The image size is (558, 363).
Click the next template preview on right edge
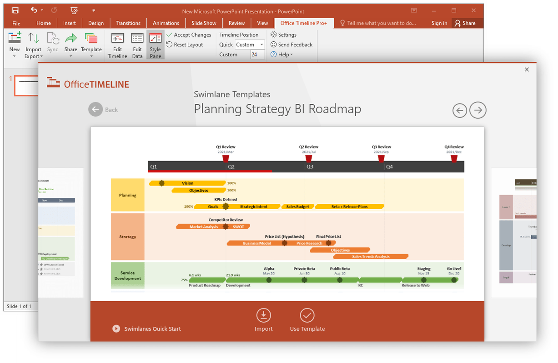(x=514, y=233)
